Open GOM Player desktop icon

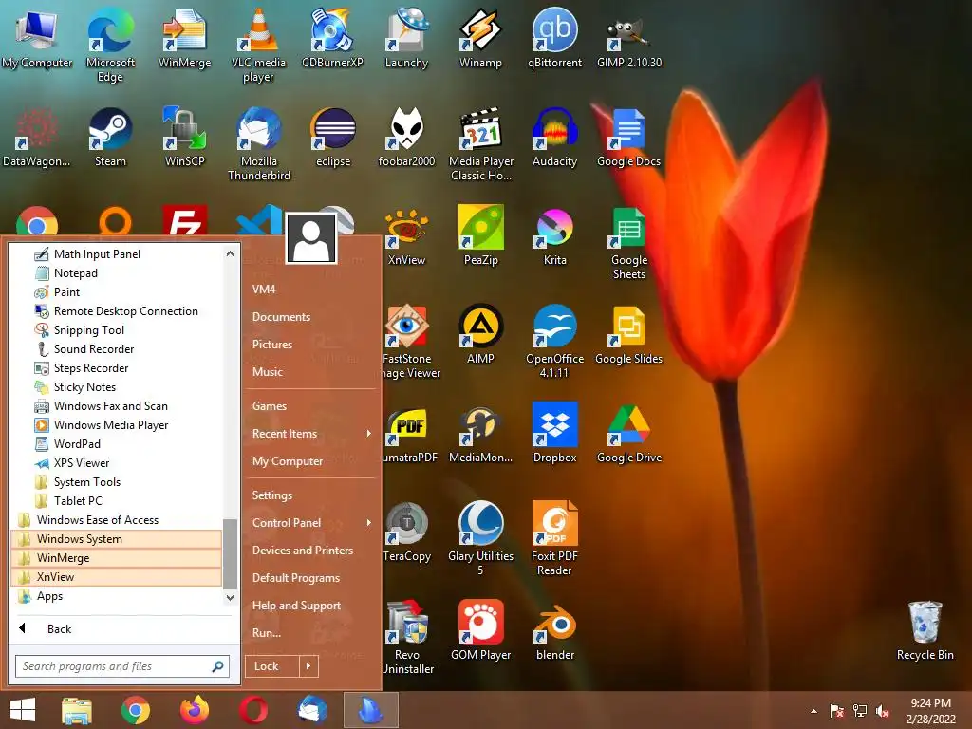click(481, 630)
